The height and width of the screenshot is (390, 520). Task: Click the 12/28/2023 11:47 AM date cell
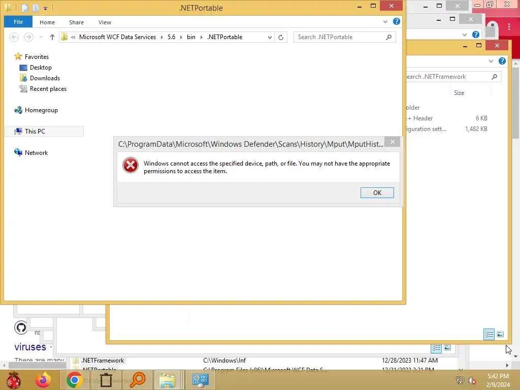[410, 361]
